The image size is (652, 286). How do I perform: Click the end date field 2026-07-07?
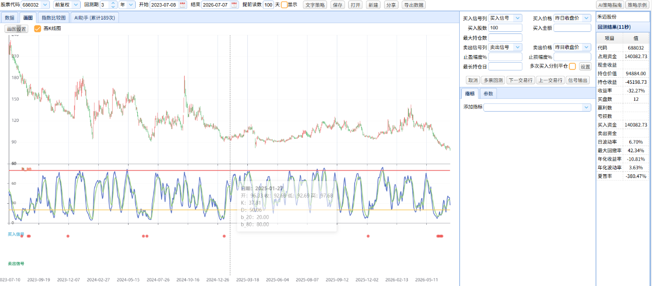(x=216, y=5)
